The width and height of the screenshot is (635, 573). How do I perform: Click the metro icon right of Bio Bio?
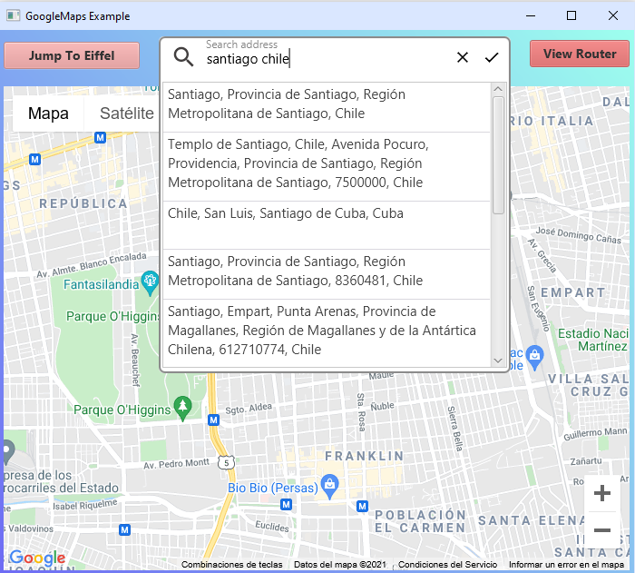tap(362, 506)
